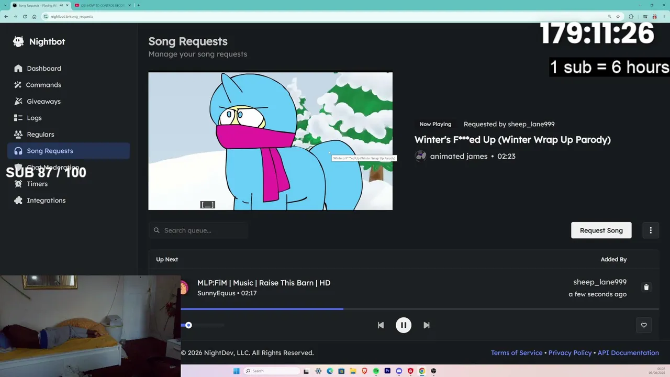Open the Dashboard page in Nightbot sidebar
Screen dimensions: 670x377
69,68
